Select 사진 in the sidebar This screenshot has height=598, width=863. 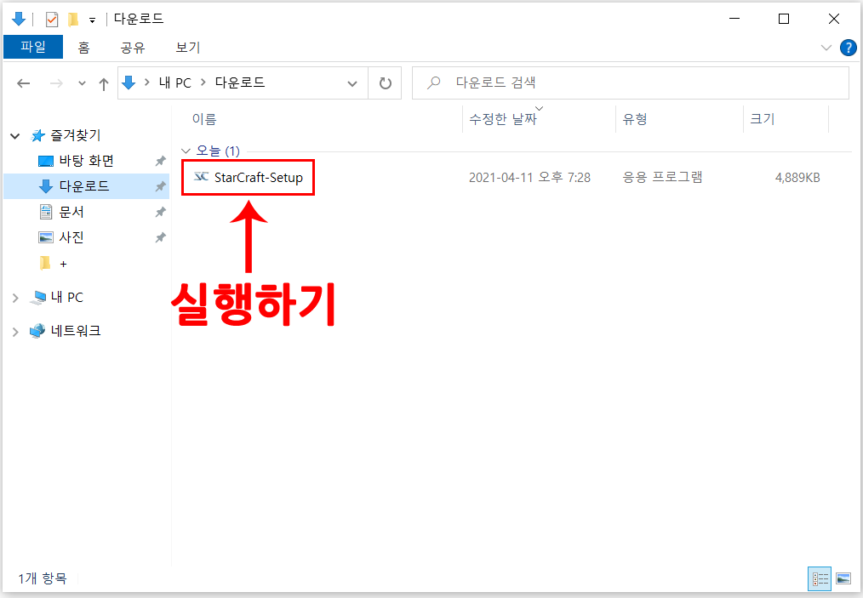[71, 237]
